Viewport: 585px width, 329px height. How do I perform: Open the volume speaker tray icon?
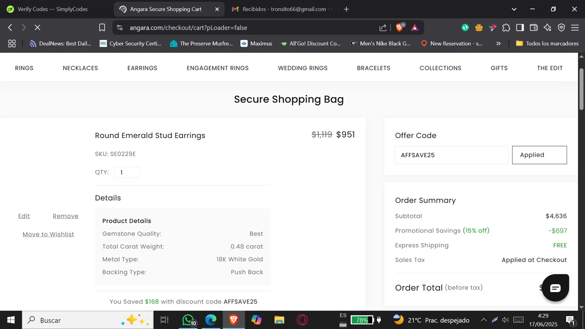point(505,320)
